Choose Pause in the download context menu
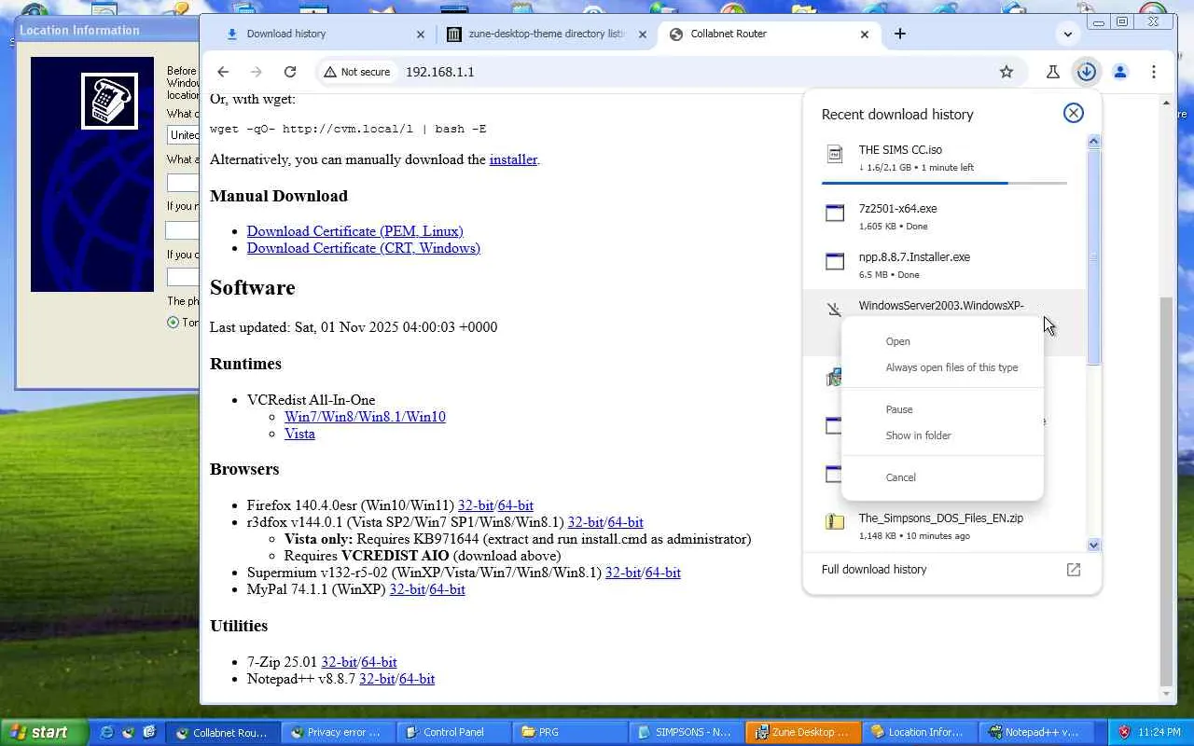This screenshot has height=746, width=1194. tap(942, 409)
